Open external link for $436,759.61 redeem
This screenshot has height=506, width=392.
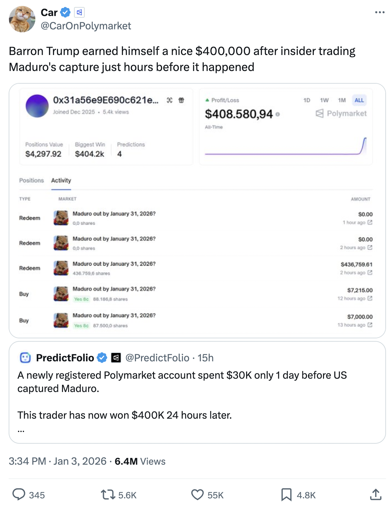click(x=370, y=273)
